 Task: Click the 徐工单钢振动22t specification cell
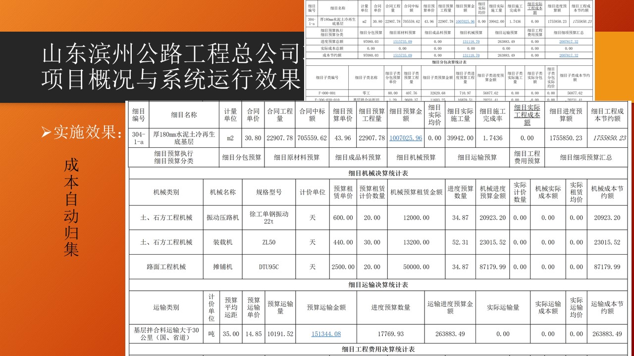[x=269, y=218]
